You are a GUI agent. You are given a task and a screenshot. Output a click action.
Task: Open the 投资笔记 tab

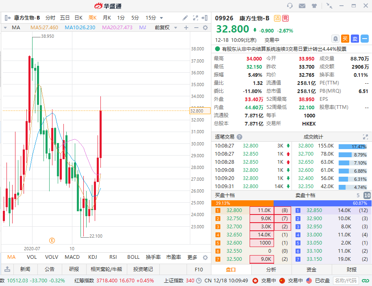coord(143,269)
